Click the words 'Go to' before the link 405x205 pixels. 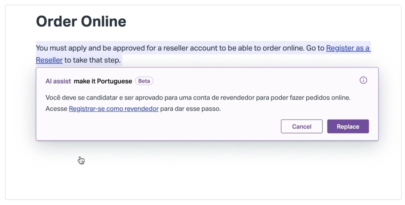[315, 48]
